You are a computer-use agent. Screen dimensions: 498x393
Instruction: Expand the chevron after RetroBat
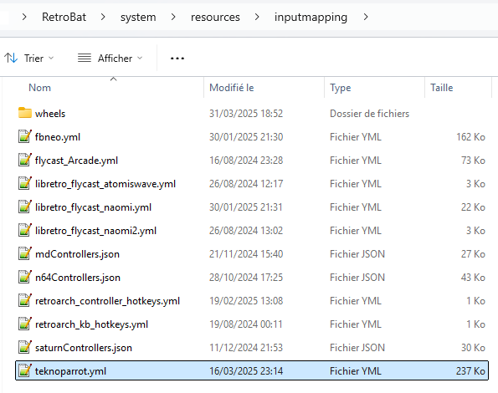click(x=103, y=17)
